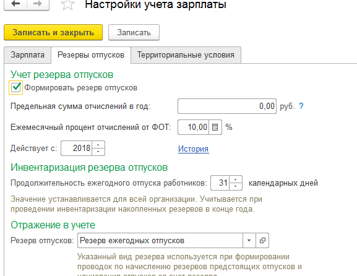The image size is (357, 276).
Task: Select the Резервы отпусков tab
Action: click(x=91, y=55)
